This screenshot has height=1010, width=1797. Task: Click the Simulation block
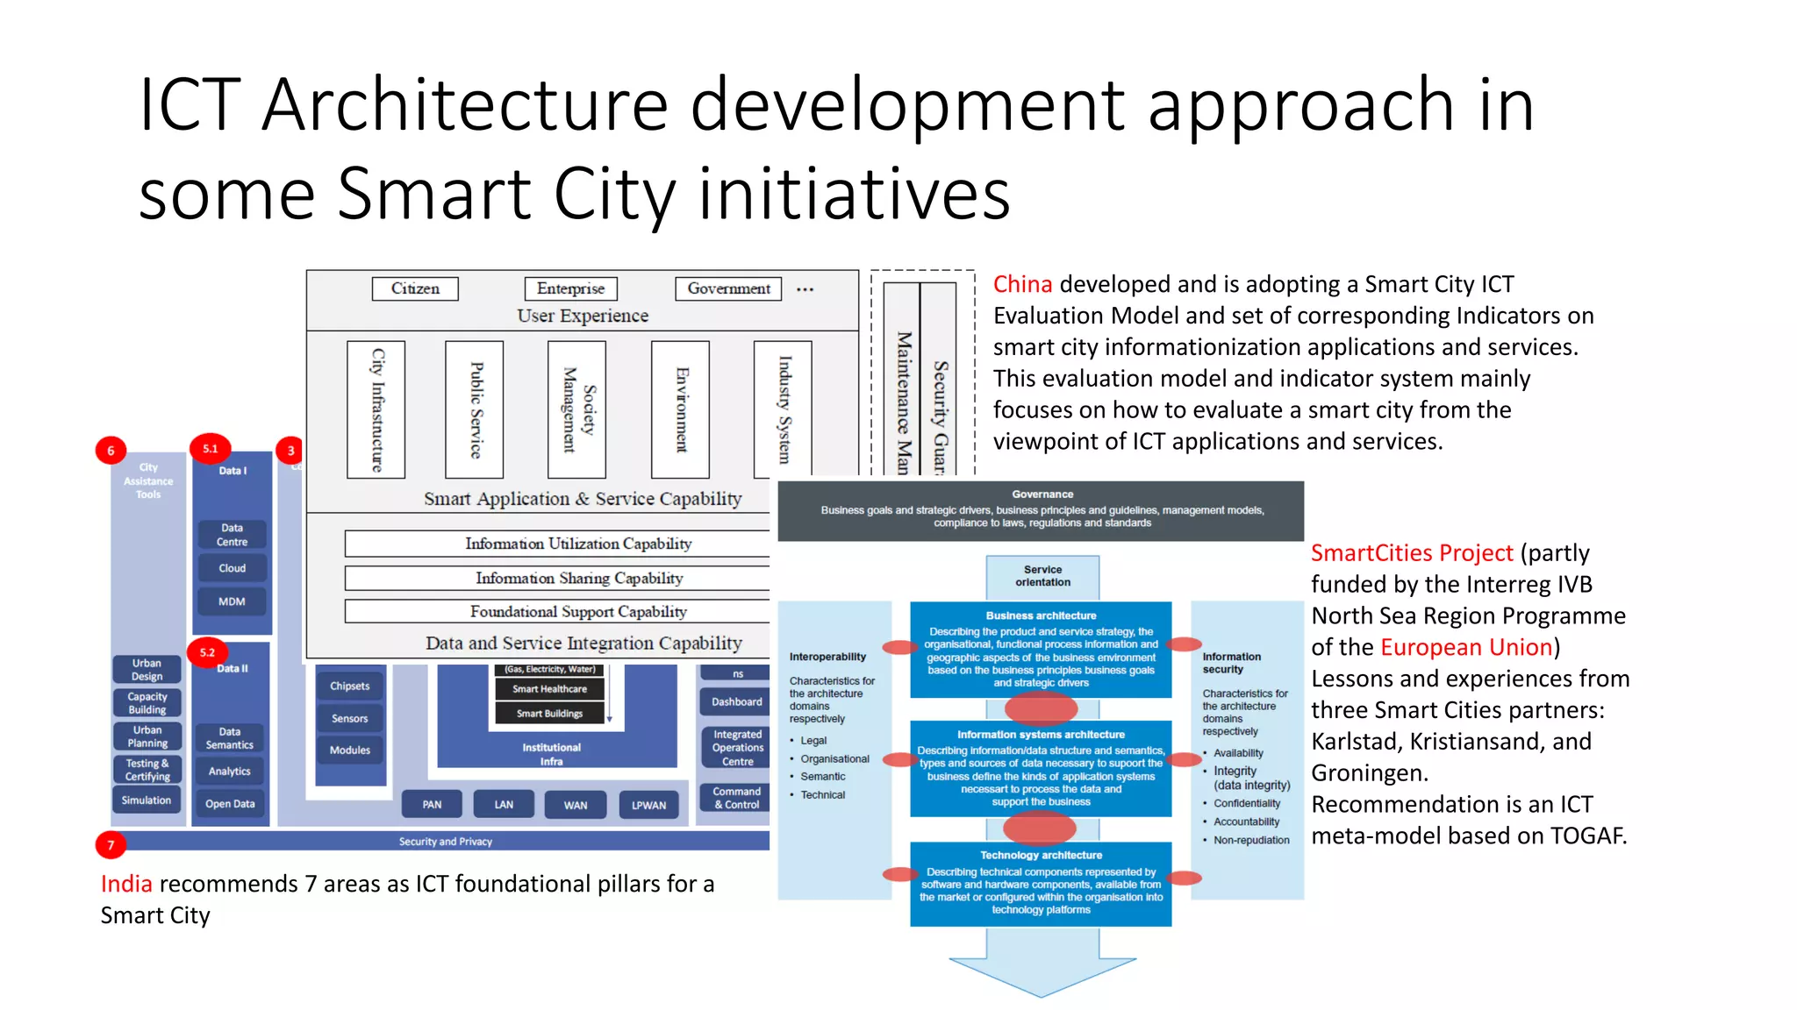point(147,800)
